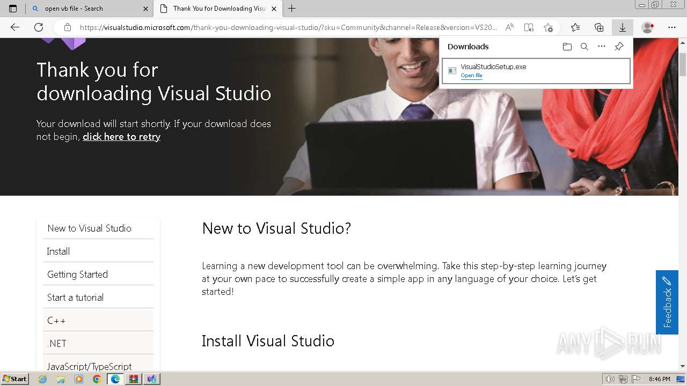Open the tab actions menu icon
The height and width of the screenshot is (386, 687).
[13, 9]
